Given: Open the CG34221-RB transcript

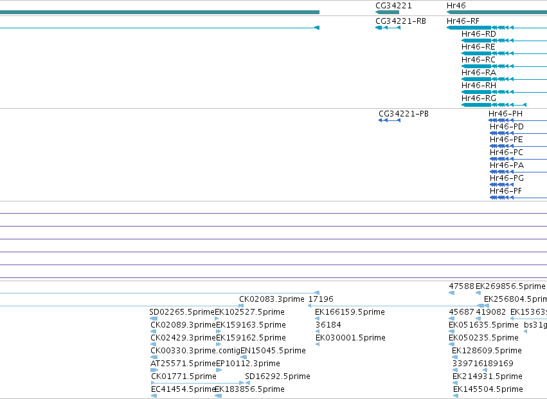Looking at the screenshot, I should (x=400, y=21).
